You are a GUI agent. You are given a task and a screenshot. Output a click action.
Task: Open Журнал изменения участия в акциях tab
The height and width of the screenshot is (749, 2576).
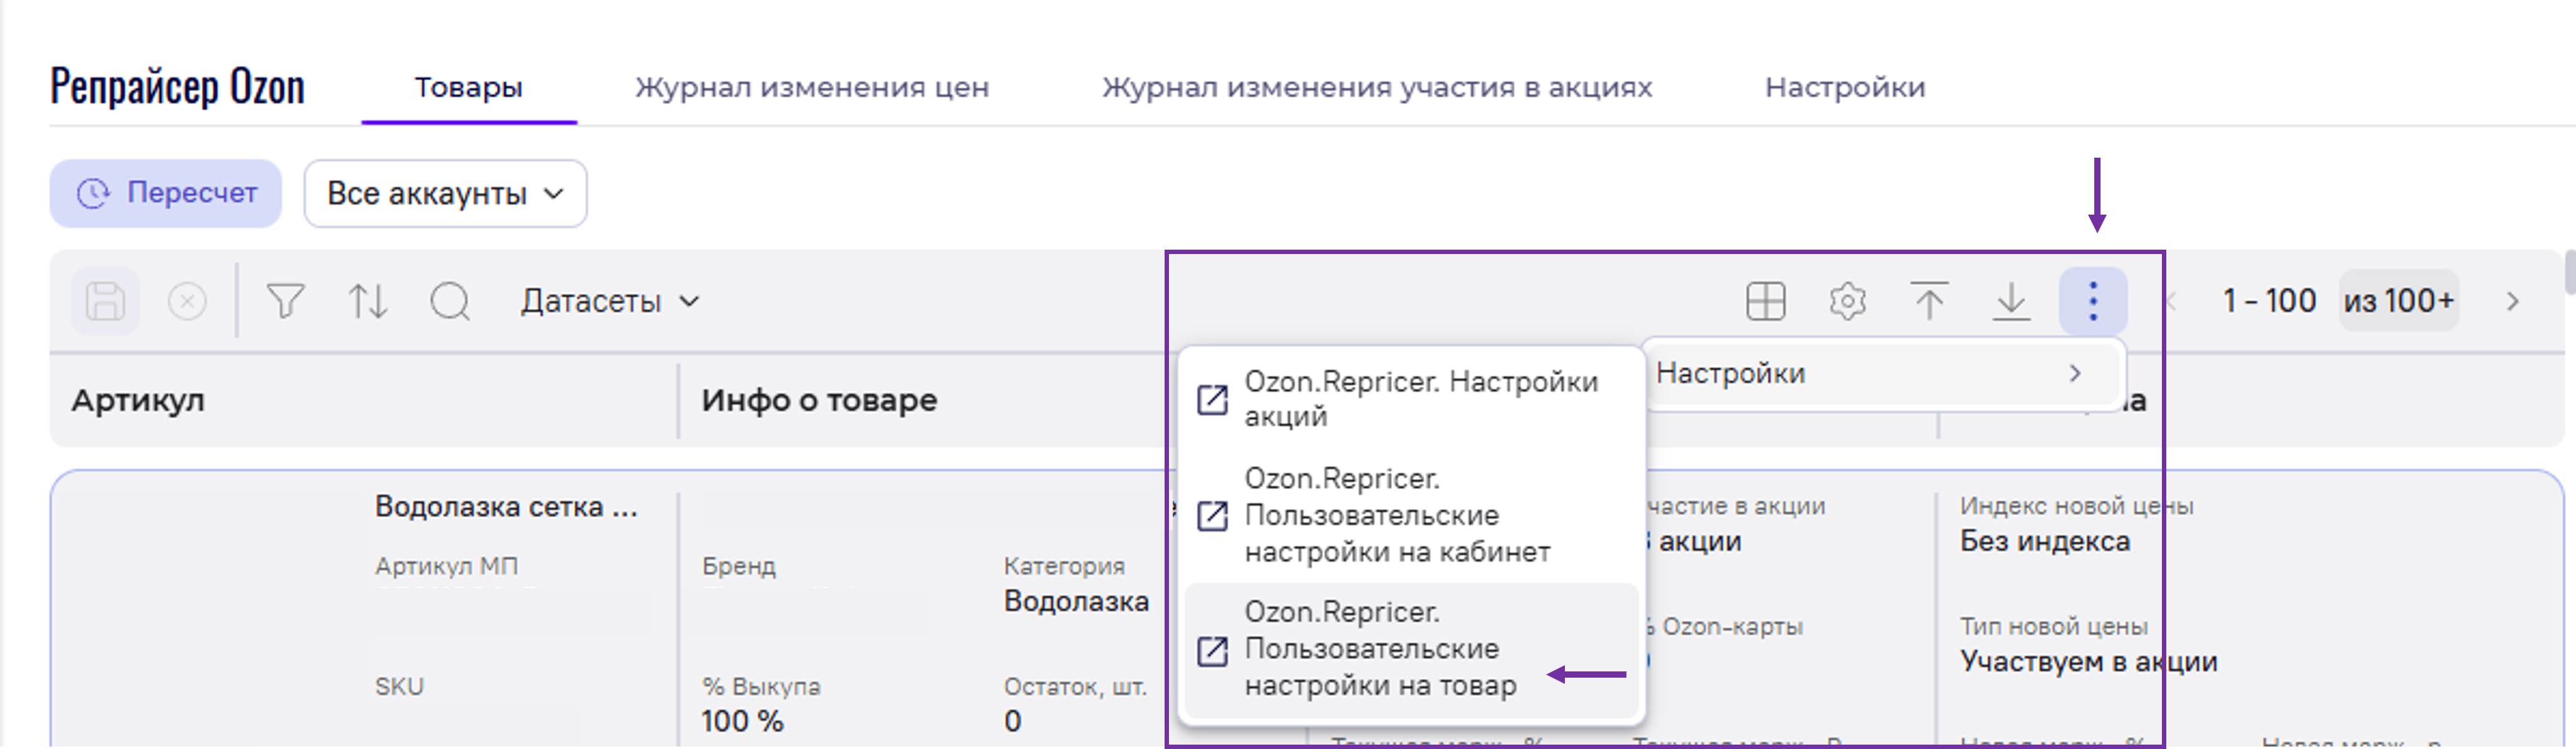click(x=1377, y=88)
